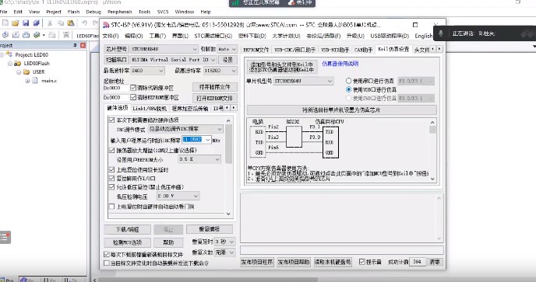Toggle oscillator amplifier gain checkbox
Viewport: 536px width, 282px height.
point(111,150)
